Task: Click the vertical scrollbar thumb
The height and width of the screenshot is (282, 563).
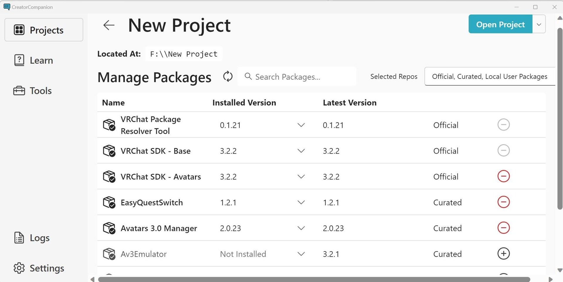Action: pos(560,119)
